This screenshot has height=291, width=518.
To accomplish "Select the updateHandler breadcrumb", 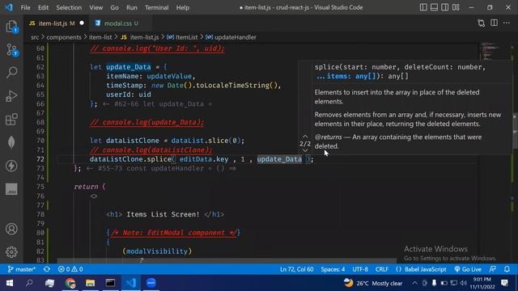I will click(236, 37).
